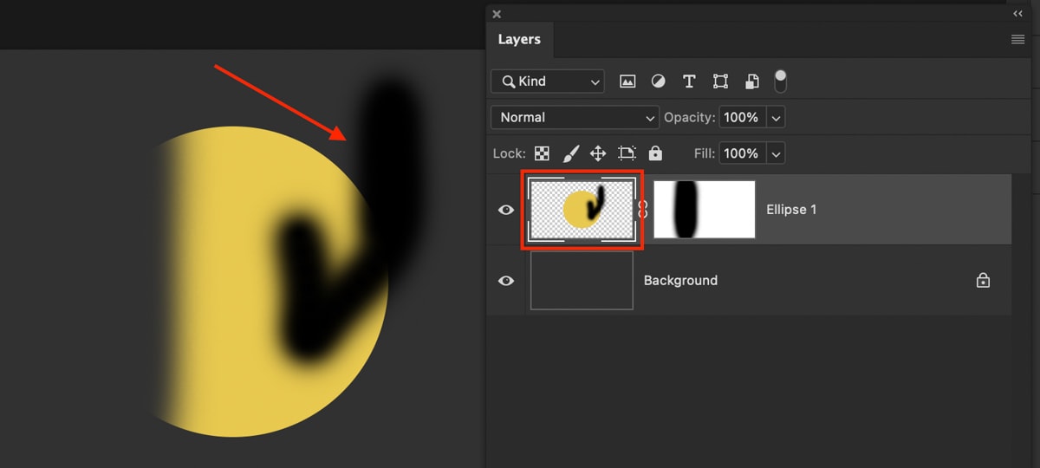1040x468 pixels.
Task: Expand the Opacity slider arrow
Action: [x=776, y=117]
